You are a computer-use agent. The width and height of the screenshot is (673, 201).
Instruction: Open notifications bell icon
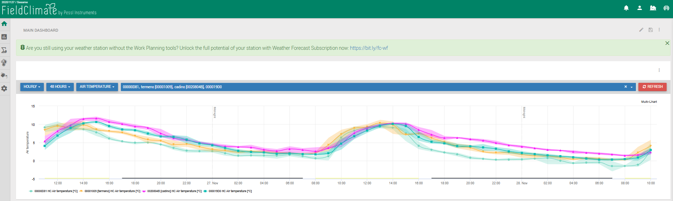click(626, 8)
